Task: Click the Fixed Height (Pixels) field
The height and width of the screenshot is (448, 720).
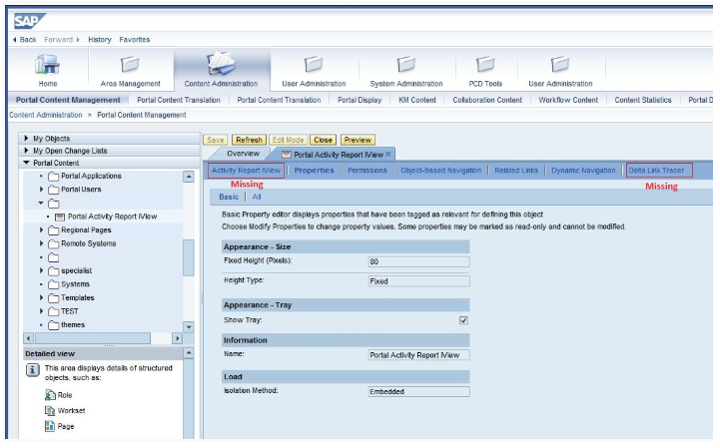Action: click(x=418, y=261)
